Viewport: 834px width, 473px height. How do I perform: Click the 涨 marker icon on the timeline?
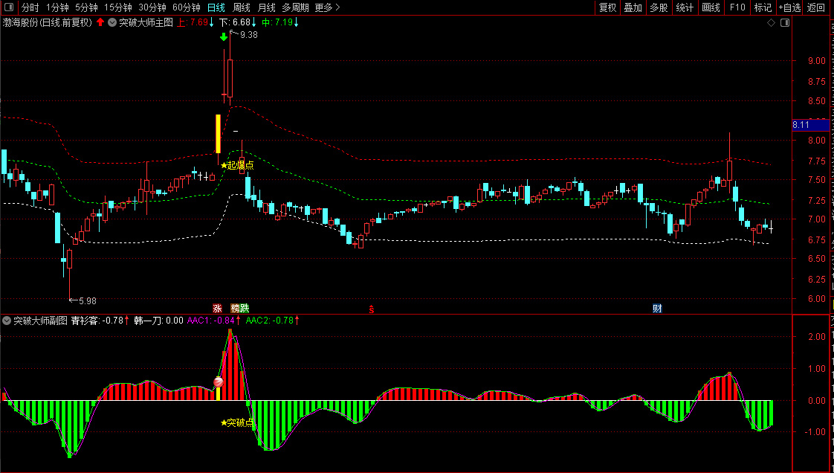pos(217,308)
